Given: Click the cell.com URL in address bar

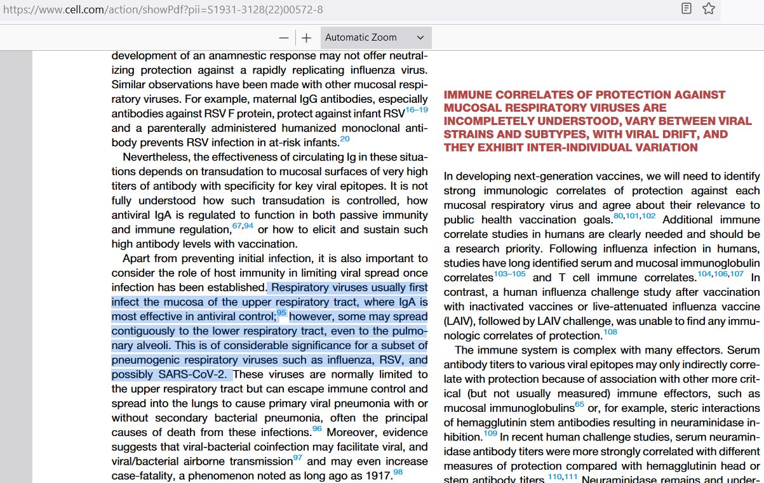Looking at the screenshot, I should point(163,10).
